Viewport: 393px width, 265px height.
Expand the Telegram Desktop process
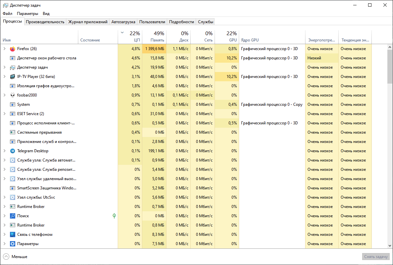4,151
